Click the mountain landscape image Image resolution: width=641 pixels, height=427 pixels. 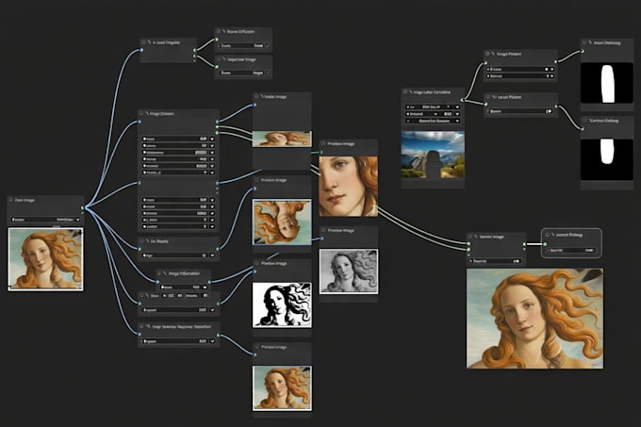tap(433, 155)
